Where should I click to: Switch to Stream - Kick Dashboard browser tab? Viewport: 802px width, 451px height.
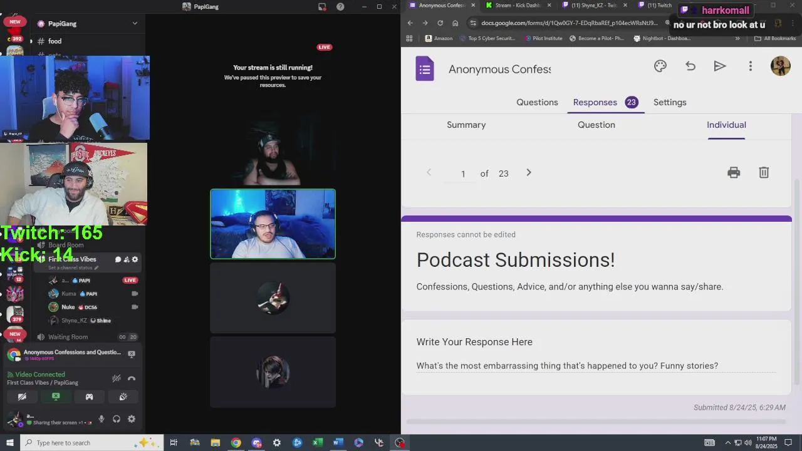pyautogui.click(x=518, y=6)
